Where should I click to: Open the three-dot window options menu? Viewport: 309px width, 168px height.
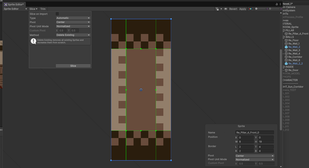tap(280, 4)
